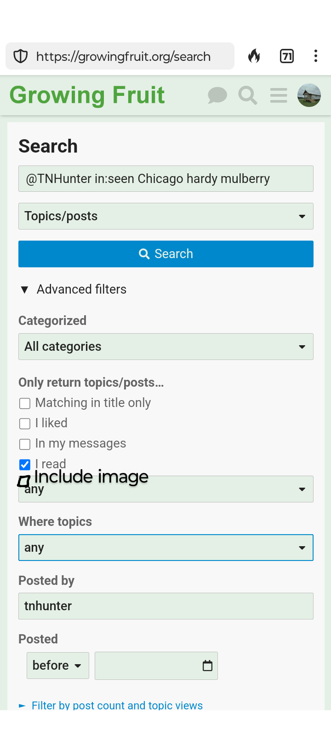Tap the fire icon in browser toolbar
Viewport: 331px width, 743px height.
(x=254, y=56)
